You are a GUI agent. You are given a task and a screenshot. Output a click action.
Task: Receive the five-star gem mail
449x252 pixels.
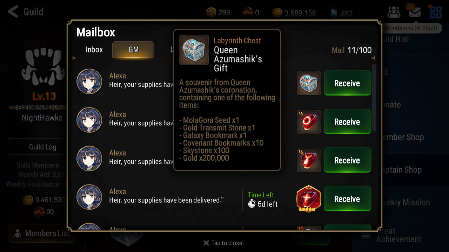coord(347,199)
